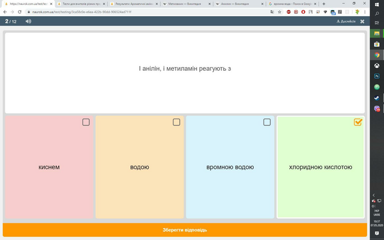Tick the 'бромною водою' answer checkbox
The image size is (384, 240).
pyautogui.click(x=266, y=122)
